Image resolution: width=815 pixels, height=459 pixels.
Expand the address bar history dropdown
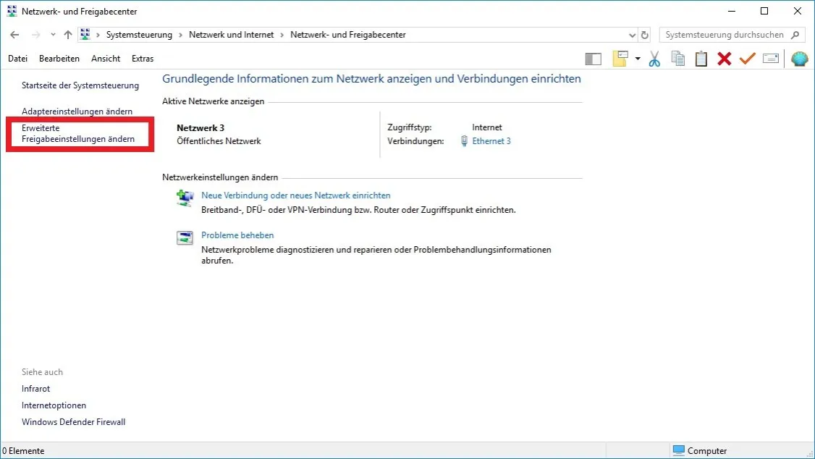click(632, 34)
